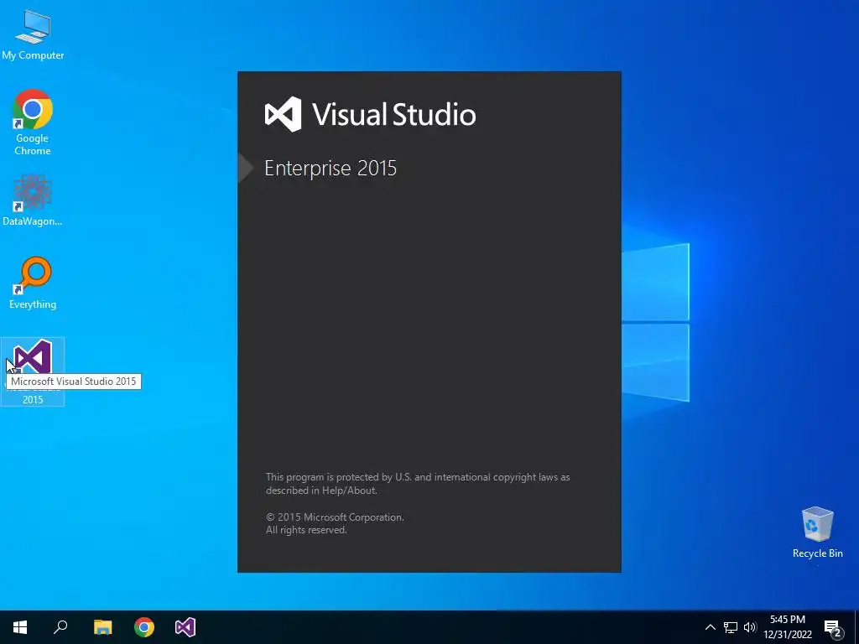
Task: Open the Windows Start menu
Action: pos(20,627)
